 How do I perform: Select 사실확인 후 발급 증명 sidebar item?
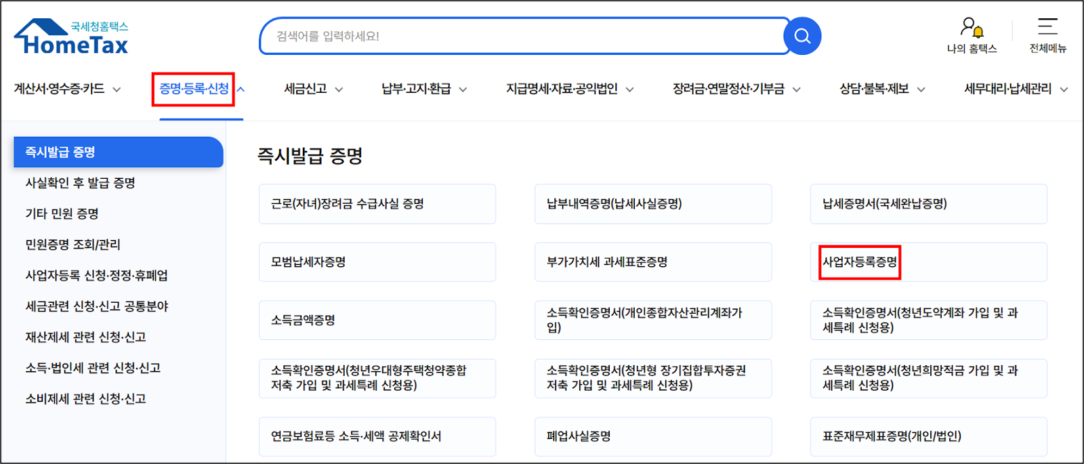tap(80, 183)
